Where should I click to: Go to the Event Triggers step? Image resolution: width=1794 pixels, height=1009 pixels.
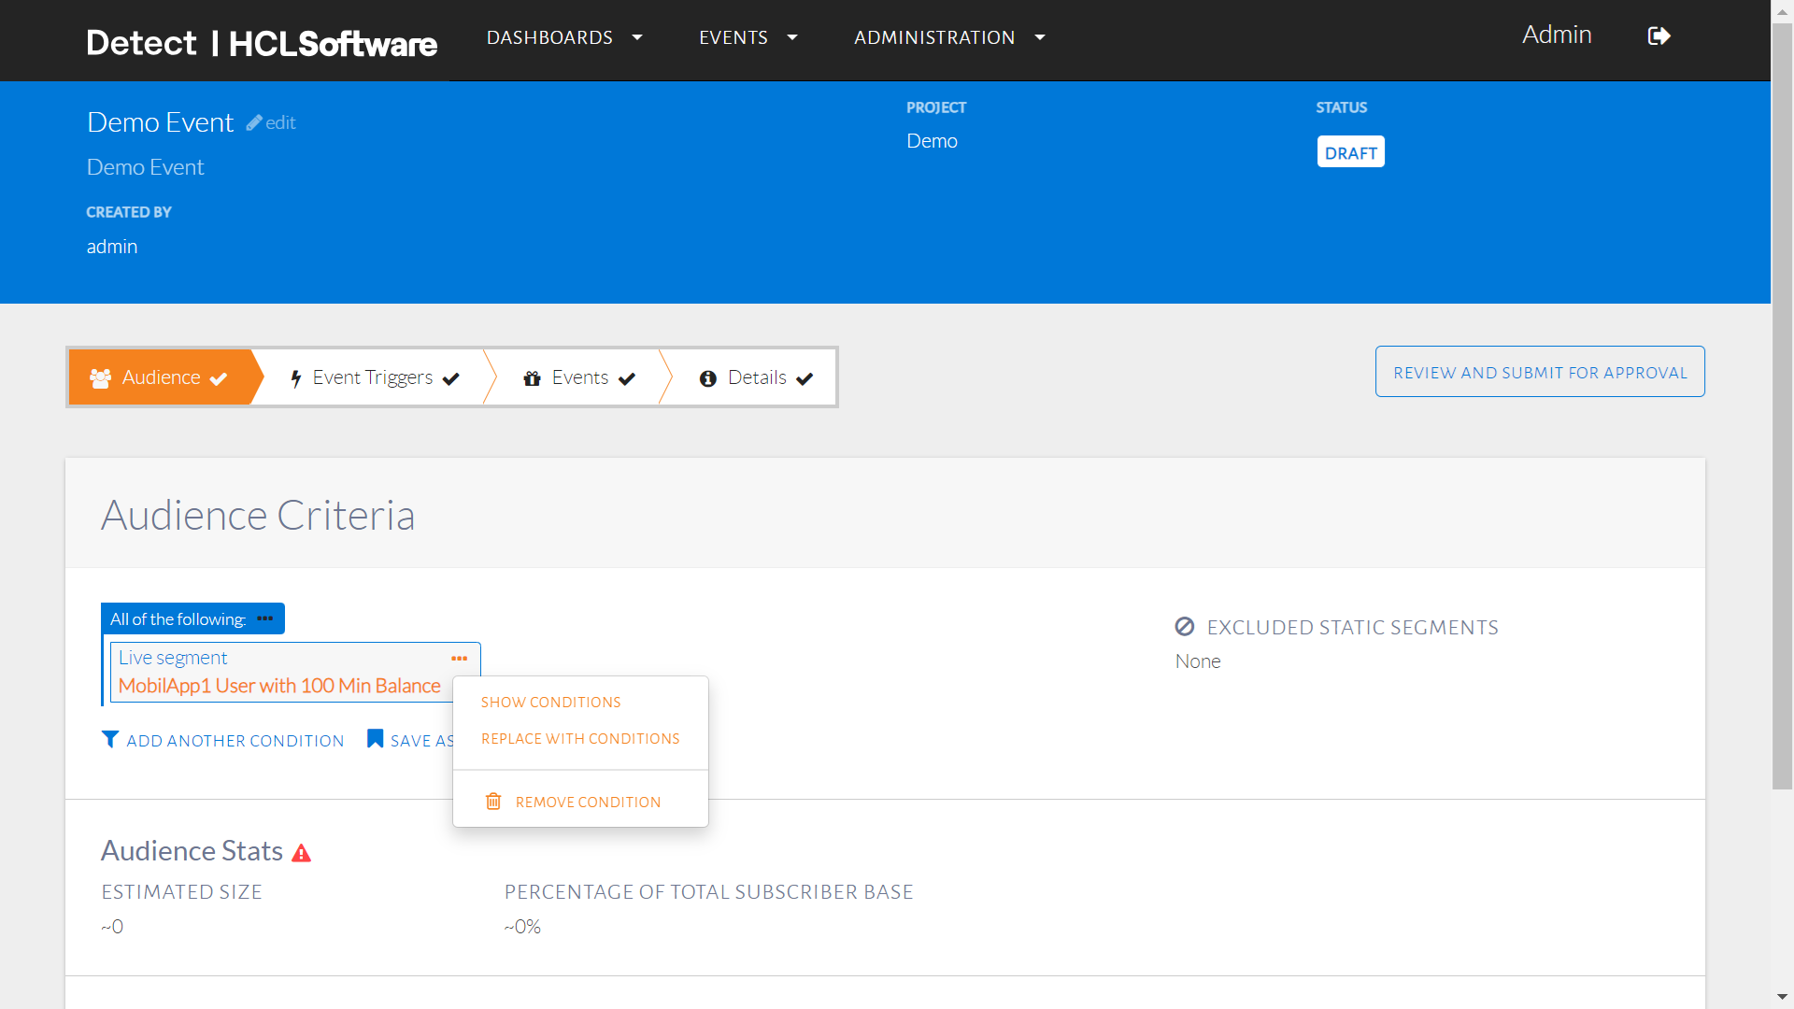(373, 377)
